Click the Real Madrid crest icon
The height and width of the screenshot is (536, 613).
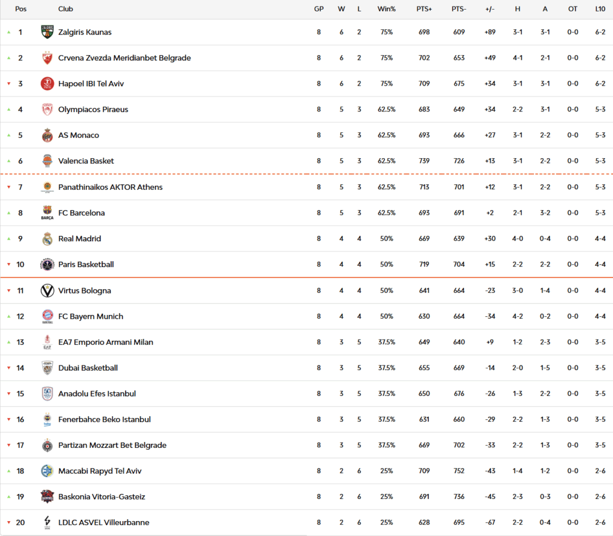coord(47,239)
